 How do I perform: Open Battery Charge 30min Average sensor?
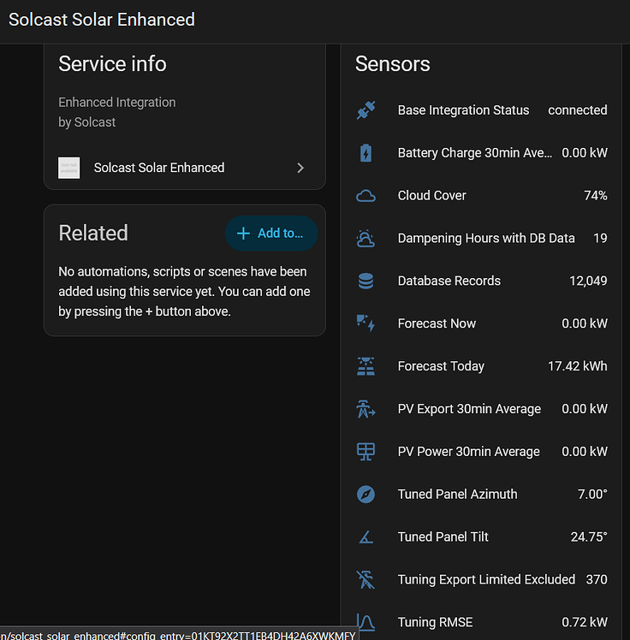tap(481, 153)
